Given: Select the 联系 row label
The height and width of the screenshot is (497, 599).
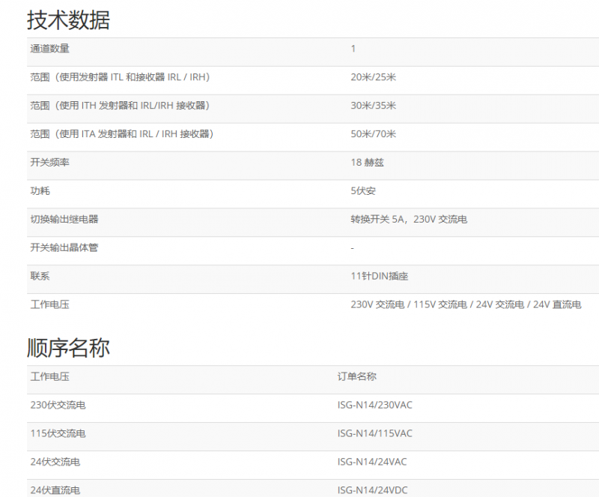Looking at the screenshot, I should tap(40, 277).
